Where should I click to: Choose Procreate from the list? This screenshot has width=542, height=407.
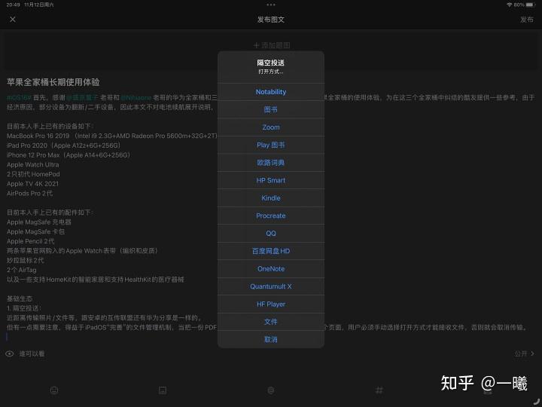271,216
